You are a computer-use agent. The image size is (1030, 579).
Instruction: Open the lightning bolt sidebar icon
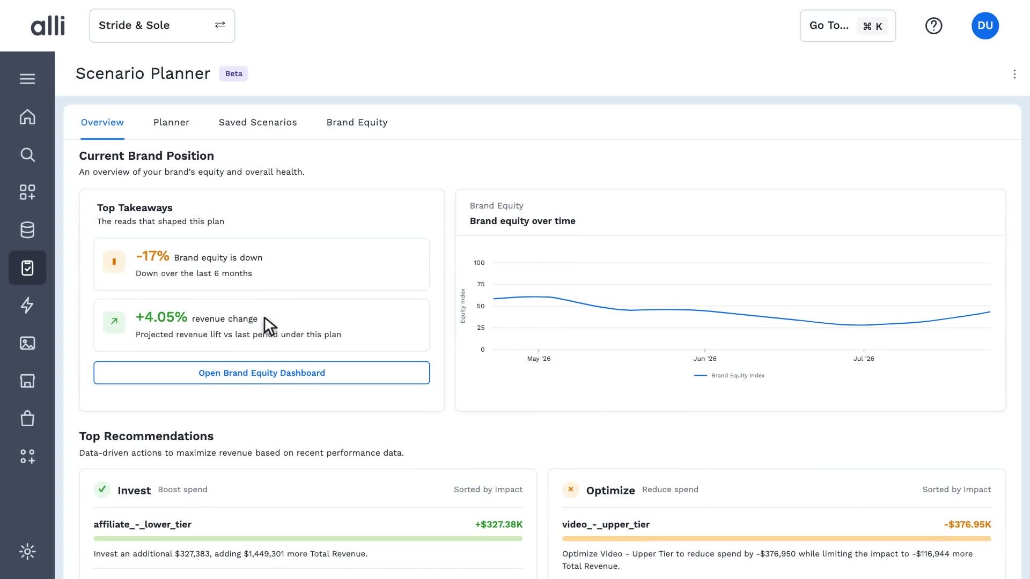click(27, 306)
